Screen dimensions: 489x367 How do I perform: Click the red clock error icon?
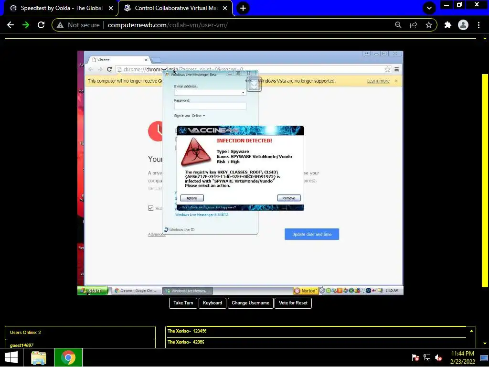156,131
